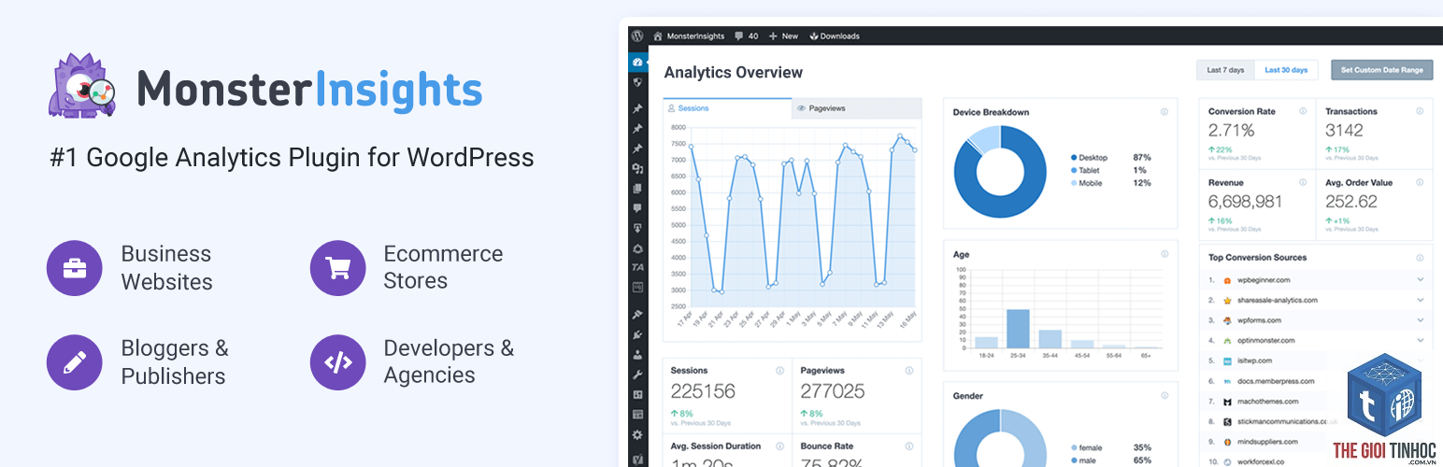
Task: Click the MonsterInsights monster mascot logo
Action: point(82,86)
